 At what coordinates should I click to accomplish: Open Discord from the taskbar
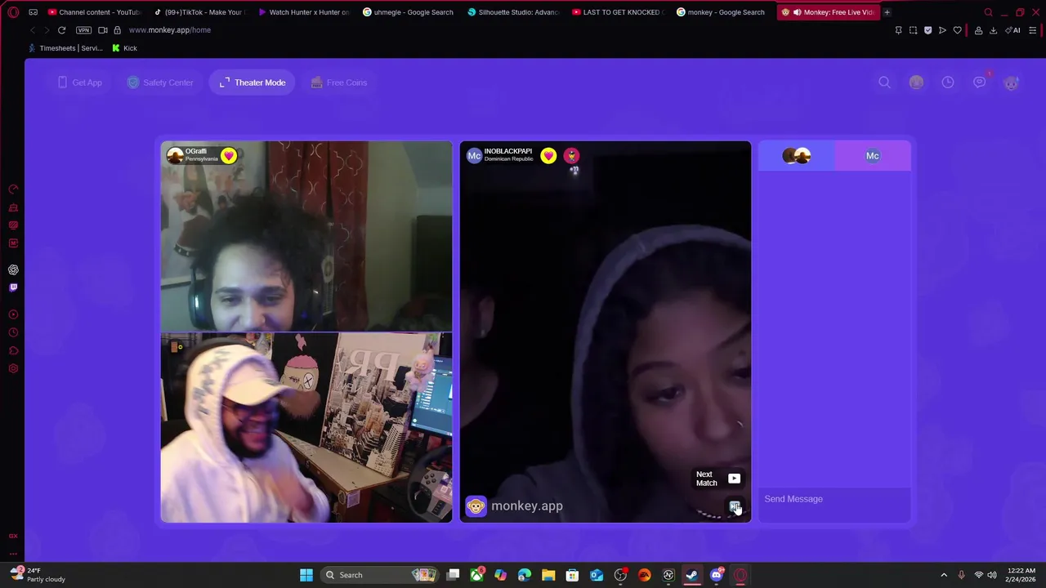click(x=717, y=575)
